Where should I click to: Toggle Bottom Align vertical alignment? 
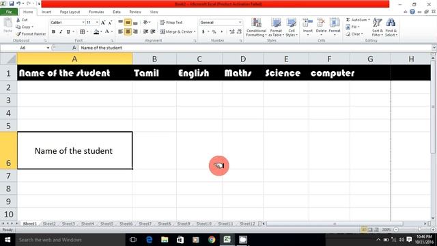click(x=135, y=23)
